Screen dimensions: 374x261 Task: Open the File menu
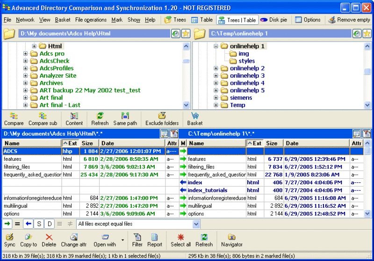[x=7, y=20]
